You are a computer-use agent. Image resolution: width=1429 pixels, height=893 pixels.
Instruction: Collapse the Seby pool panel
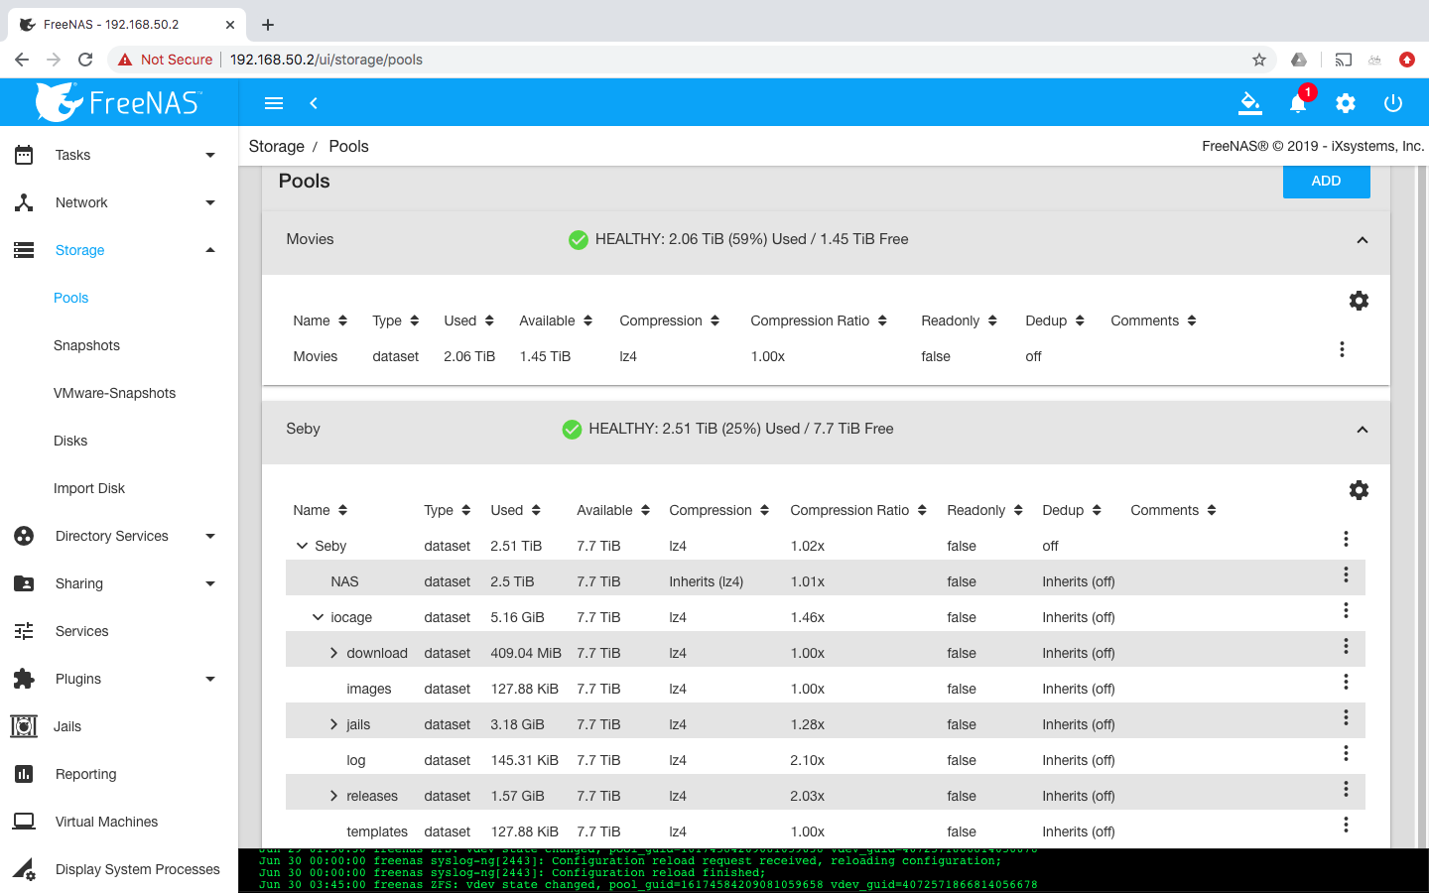click(1363, 430)
